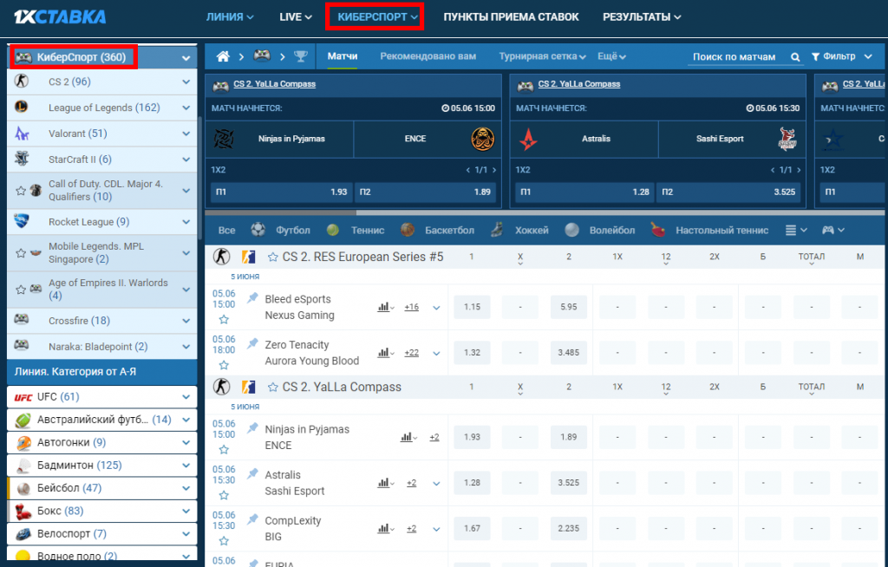Open ПУНКТЫ ПРИЕМА СТАВОК link

pyautogui.click(x=511, y=17)
